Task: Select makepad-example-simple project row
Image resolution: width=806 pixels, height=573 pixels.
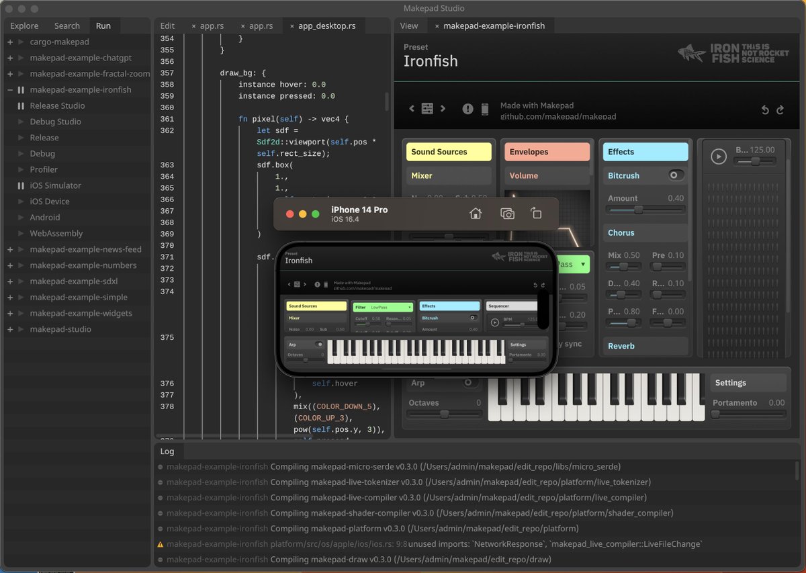Action: click(77, 297)
